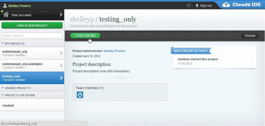Screen dimensions: 265x126
Task: Click CREATE NEW PROJECT button
Action: tap(32, 26)
